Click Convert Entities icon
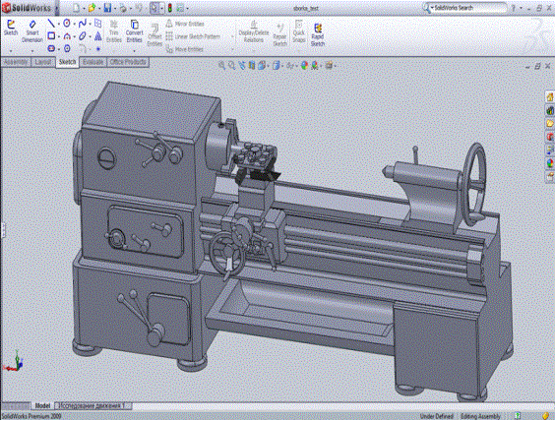This screenshot has width=555, height=421. point(134,31)
